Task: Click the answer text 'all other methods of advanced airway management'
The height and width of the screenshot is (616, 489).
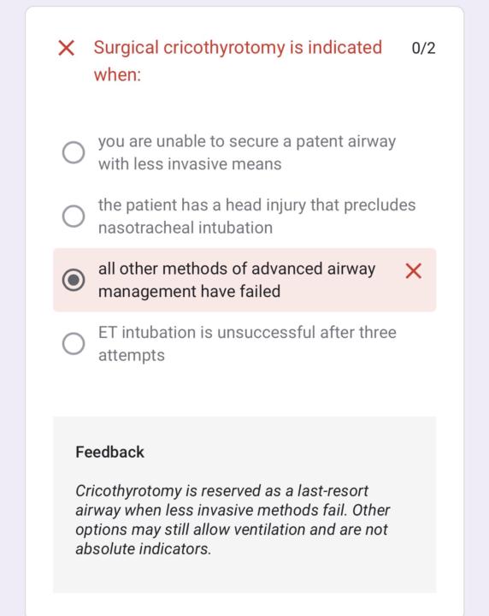Action: coord(237,280)
